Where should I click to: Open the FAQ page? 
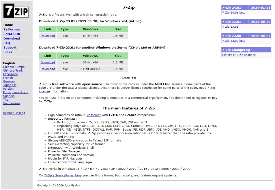click(7, 43)
